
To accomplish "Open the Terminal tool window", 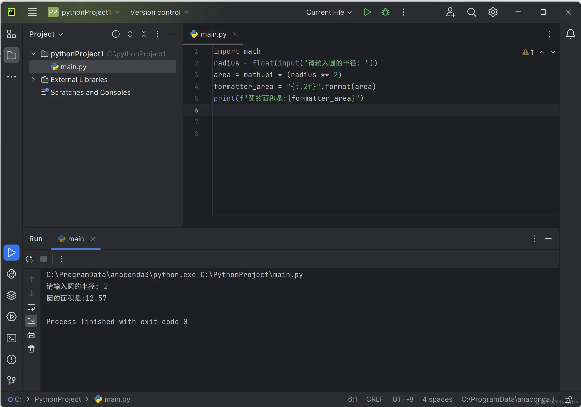I will coord(12,338).
